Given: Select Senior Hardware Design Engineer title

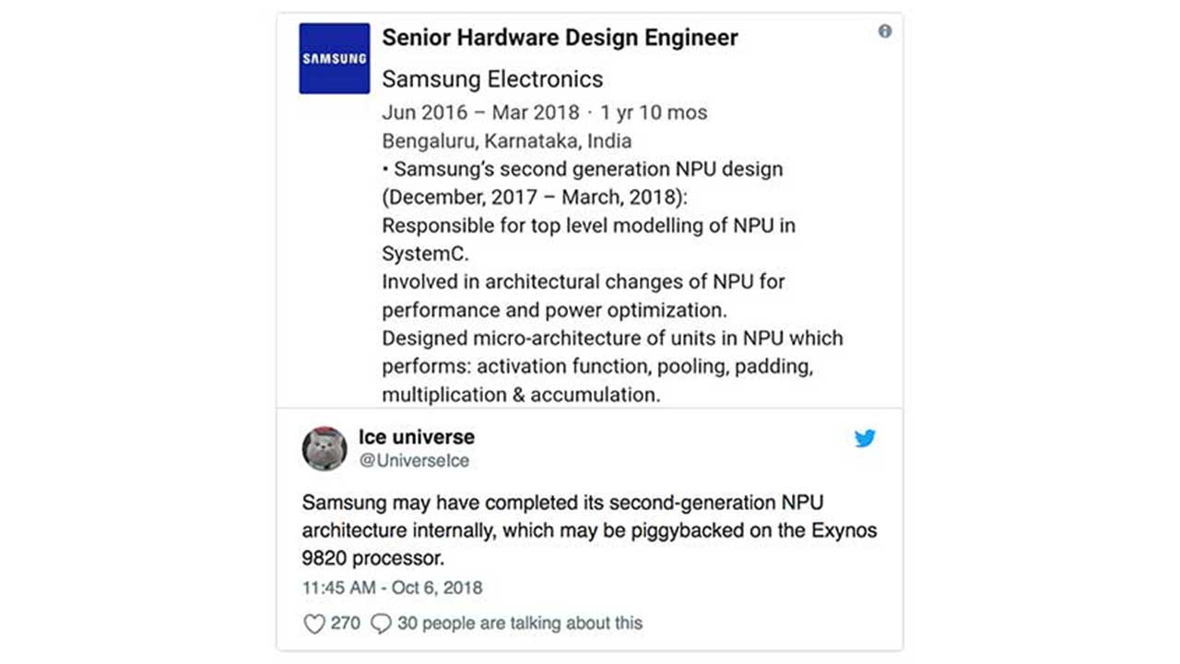Looking at the screenshot, I should pyautogui.click(x=560, y=38).
